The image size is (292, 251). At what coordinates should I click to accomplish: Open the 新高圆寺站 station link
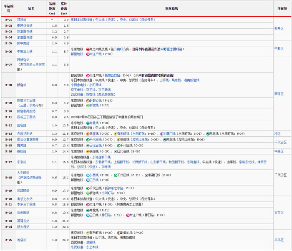tap(25, 32)
